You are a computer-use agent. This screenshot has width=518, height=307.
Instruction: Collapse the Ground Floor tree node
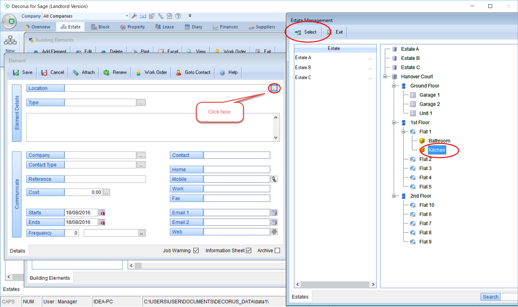394,86
